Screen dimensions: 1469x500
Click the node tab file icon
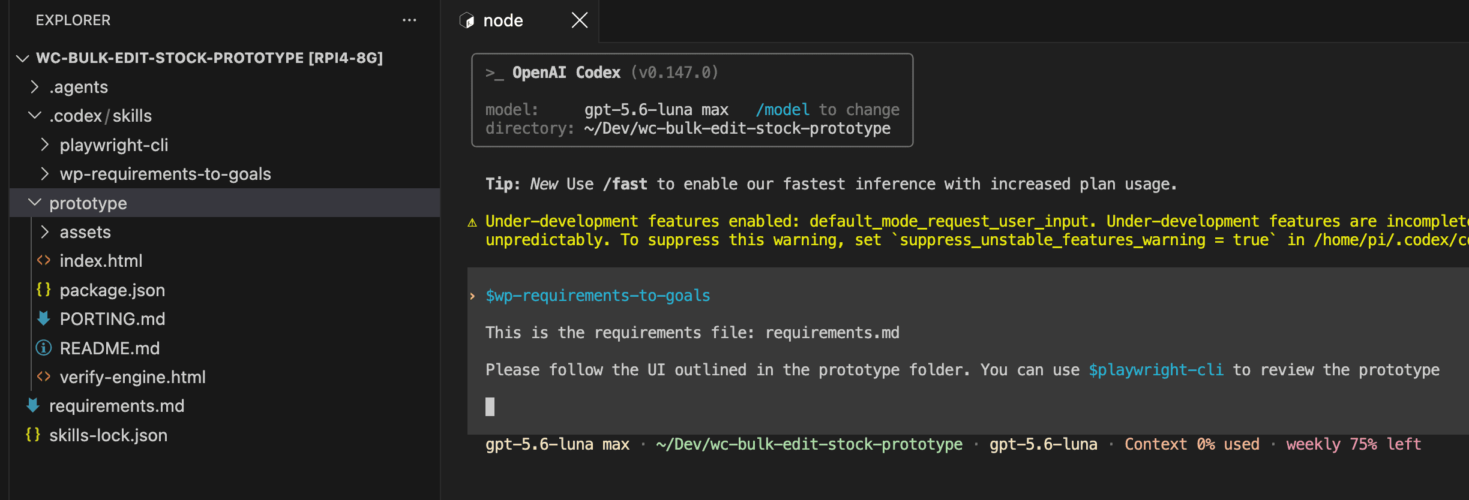467,21
